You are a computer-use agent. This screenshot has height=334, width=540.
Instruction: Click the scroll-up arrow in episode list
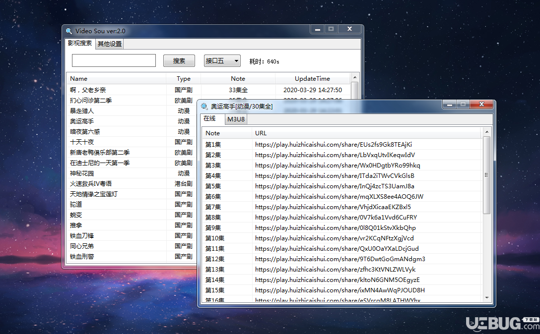[486, 132]
